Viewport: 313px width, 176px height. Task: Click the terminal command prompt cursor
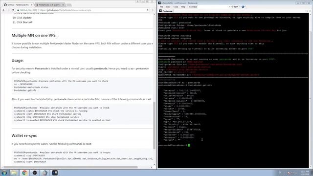tap(189, 145)
